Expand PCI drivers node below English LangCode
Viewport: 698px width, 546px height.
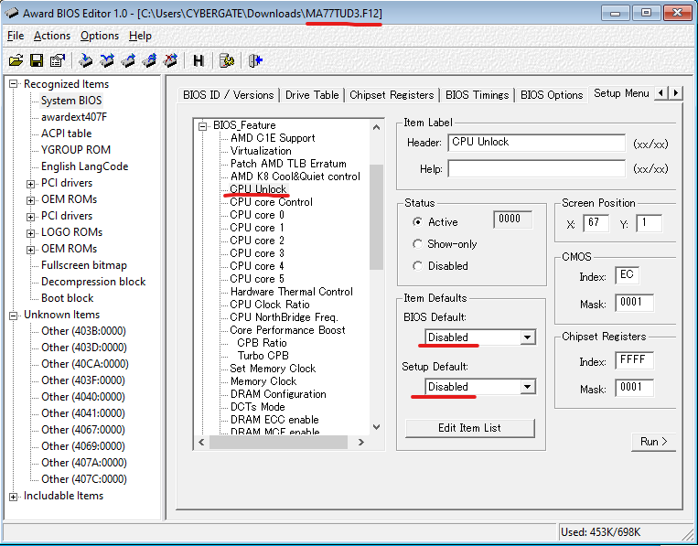(30, 183)
